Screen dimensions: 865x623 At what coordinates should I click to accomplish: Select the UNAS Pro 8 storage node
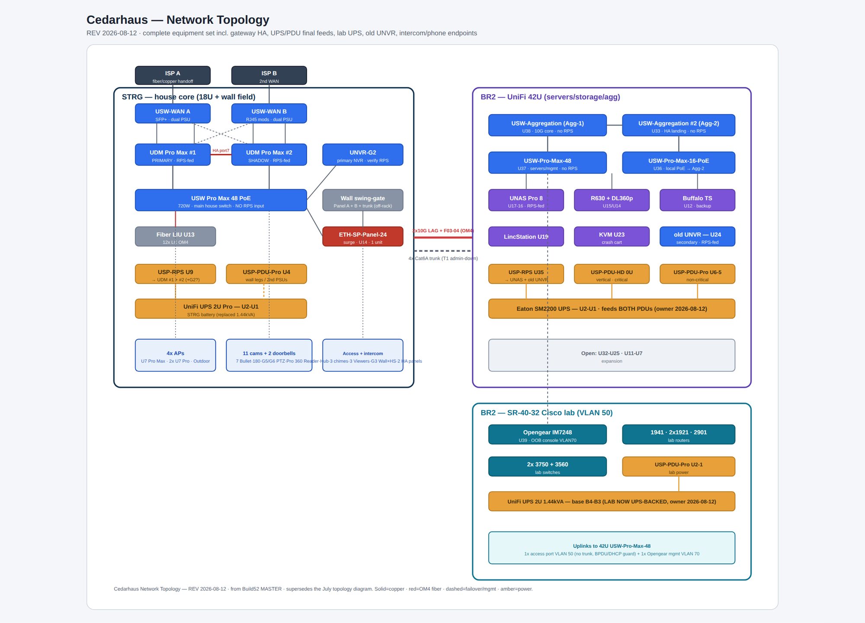(x=526, y=200)
